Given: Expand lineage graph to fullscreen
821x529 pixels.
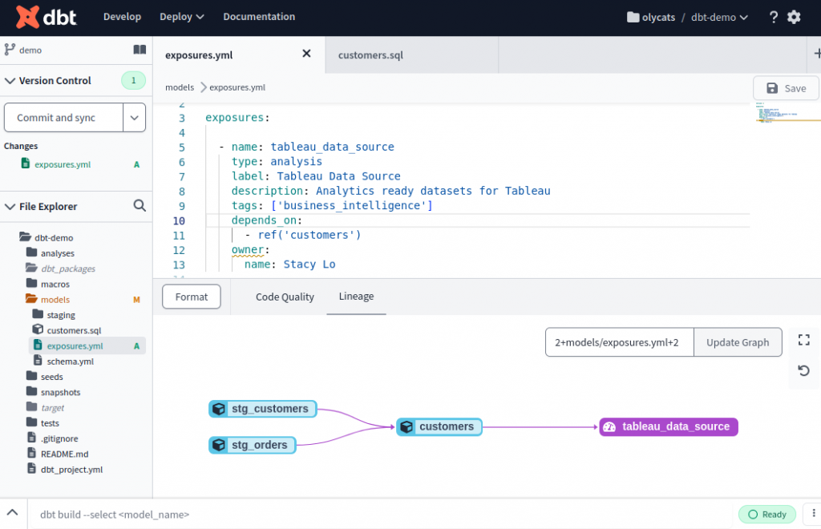Looking at the screenshot, I should (x=803, y=340).
